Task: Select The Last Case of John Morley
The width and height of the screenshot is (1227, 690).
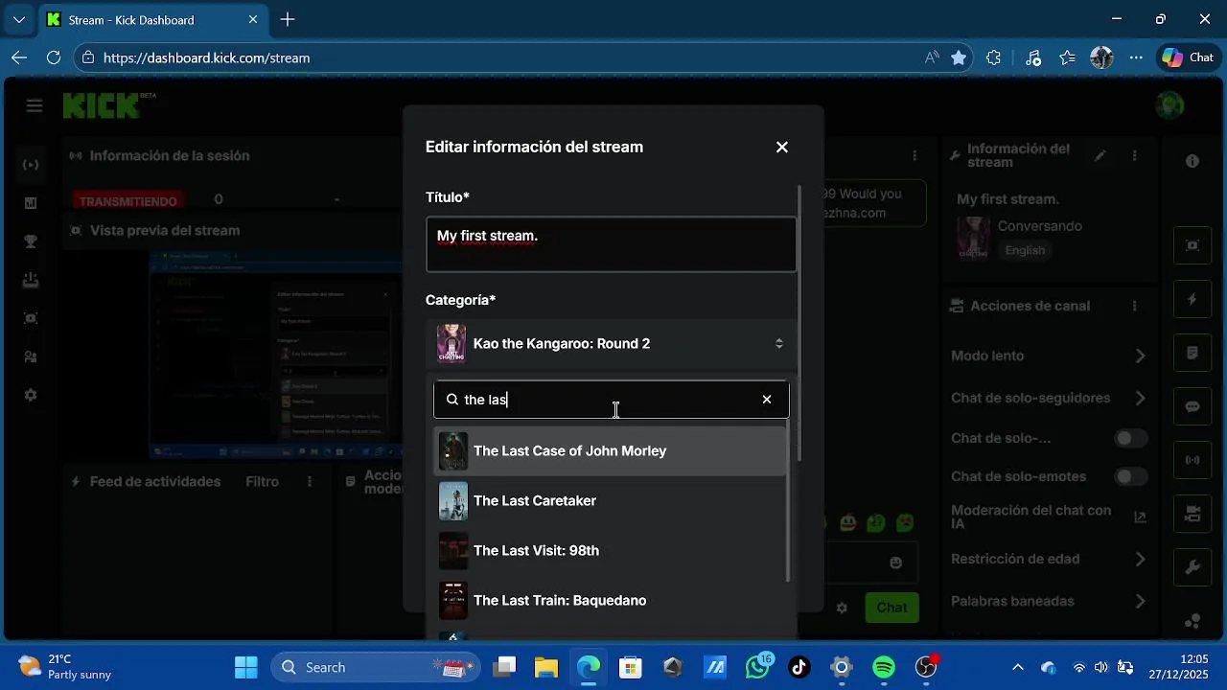Action: pyautogui.click(x=611, y=450)
